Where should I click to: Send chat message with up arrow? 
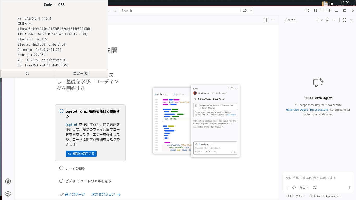350,187
